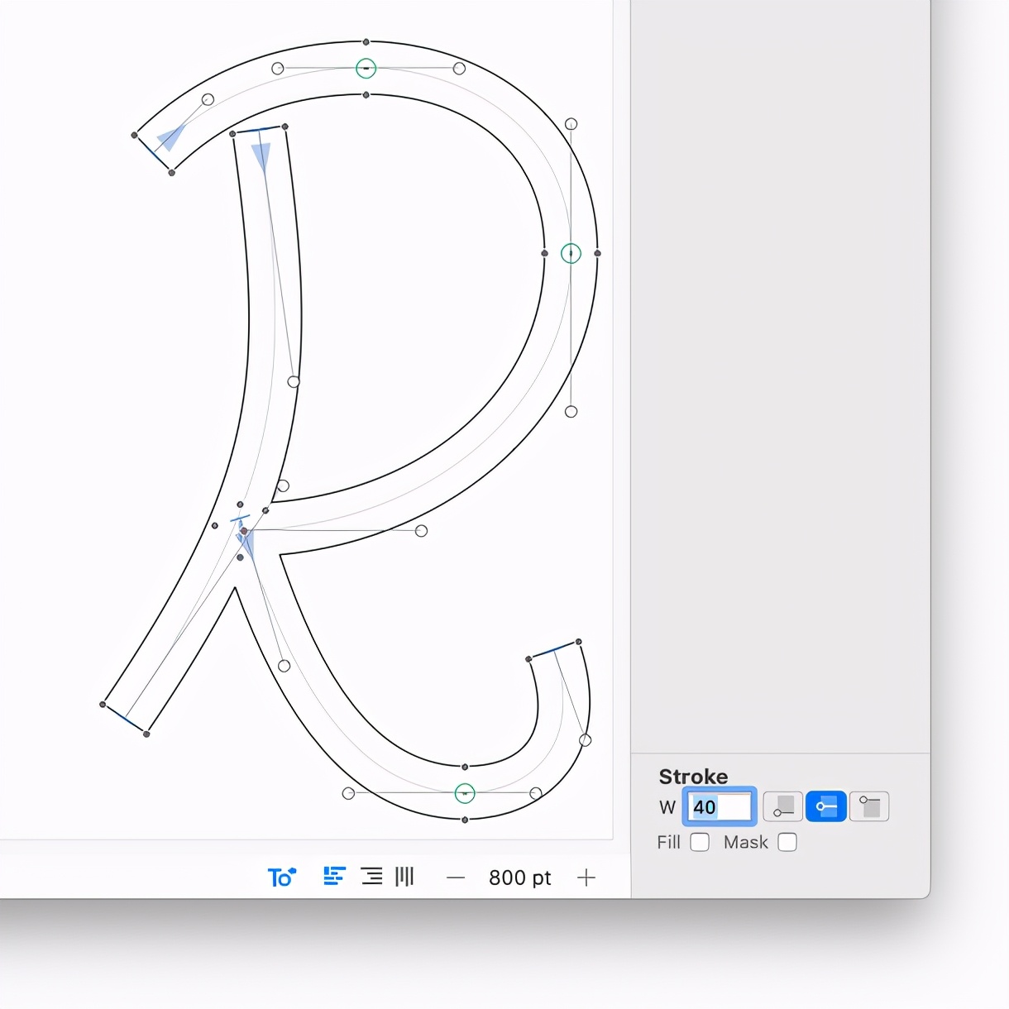Image resolution: width=1009 pixels, height=1009 pixels.
Task: Select green smooth node at top of R bowl
Action: 366,69
